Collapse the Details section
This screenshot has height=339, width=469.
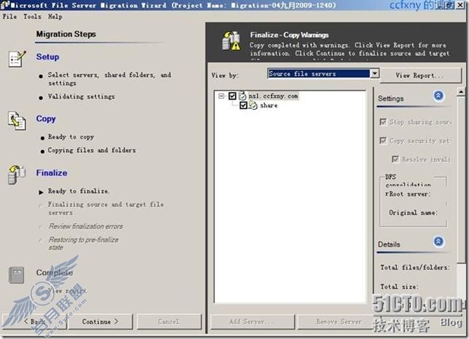tap(438, 241)
